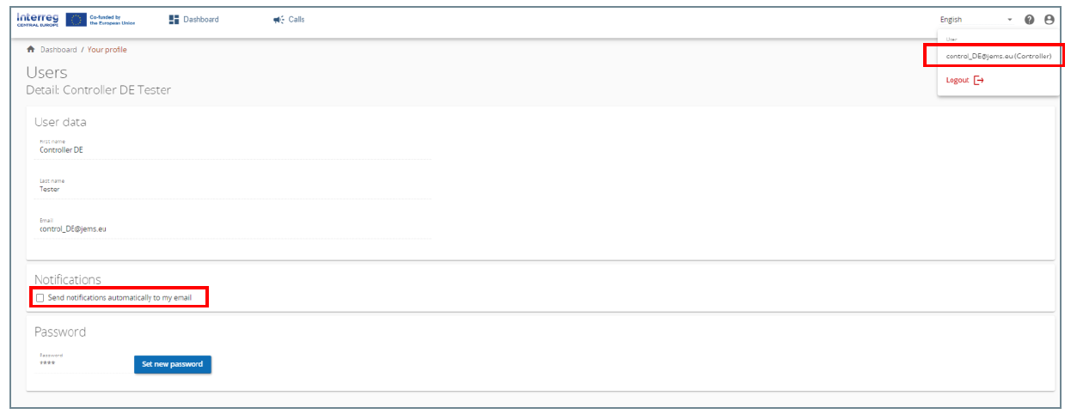Click the Set new password button
Screen dimensions: 1077x420
[x=173, y=364]
